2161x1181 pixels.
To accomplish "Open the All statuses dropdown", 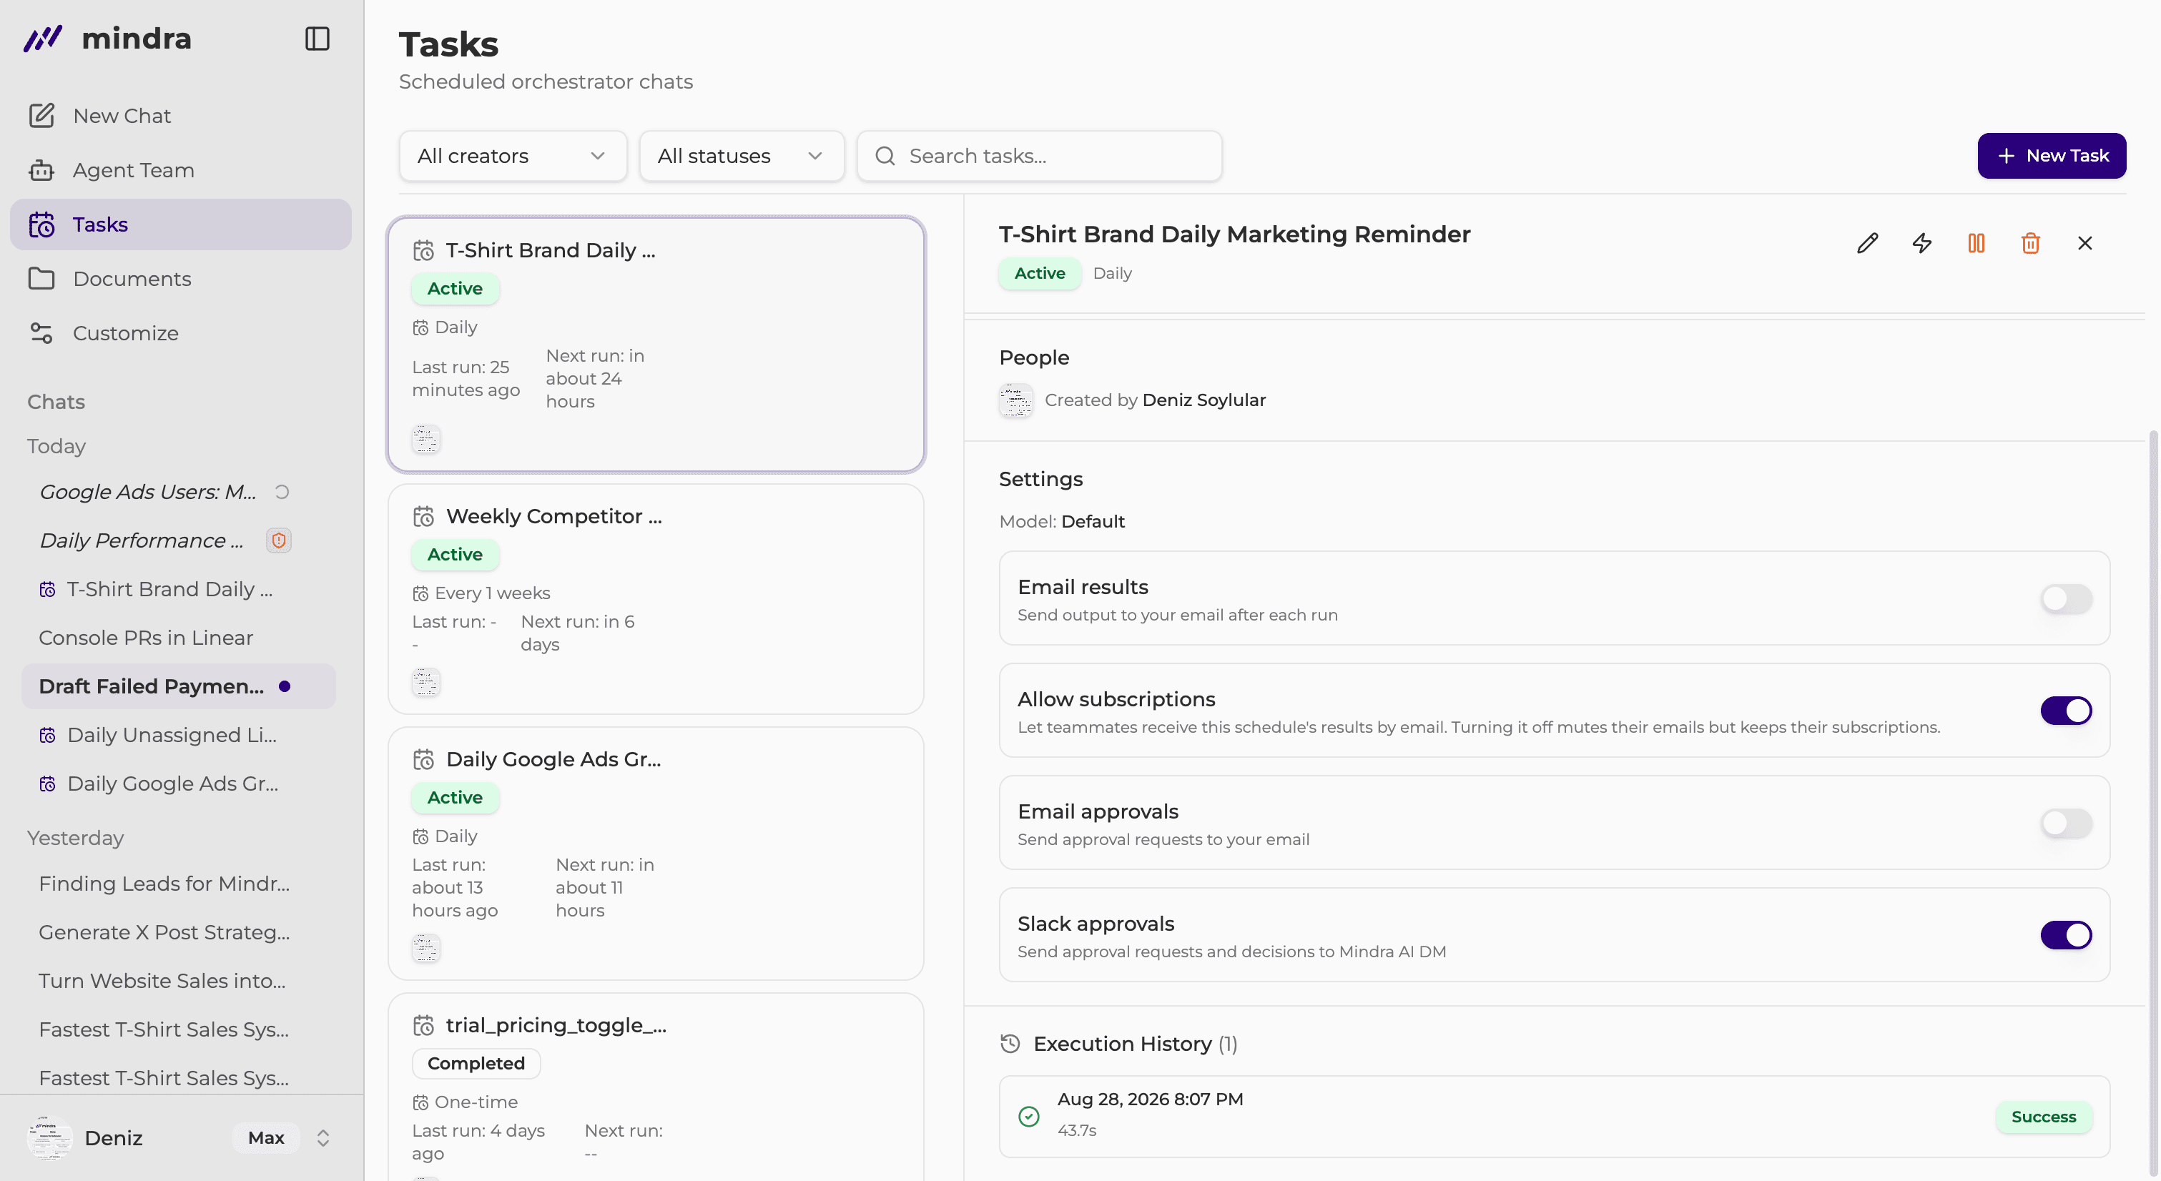I will [x=742, y=156].
